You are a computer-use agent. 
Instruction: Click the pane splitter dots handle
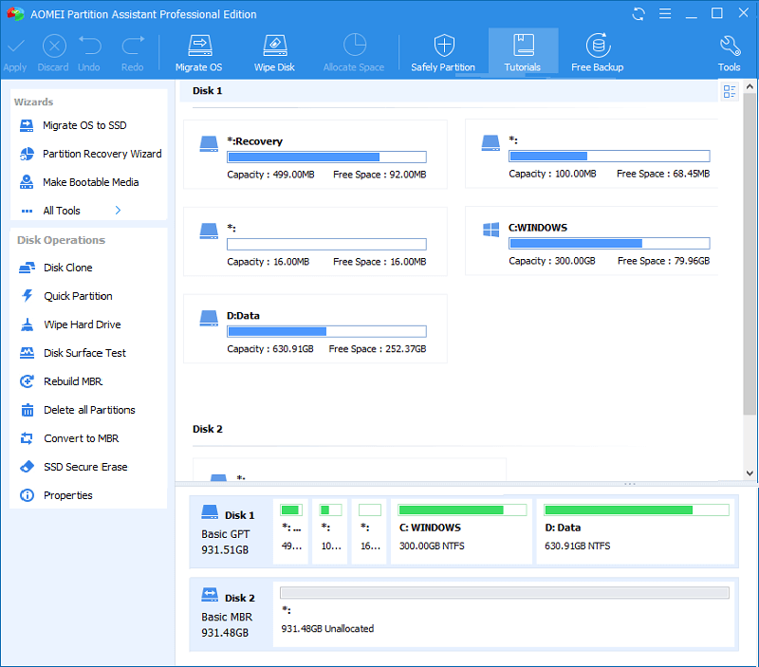click(630, 484)
